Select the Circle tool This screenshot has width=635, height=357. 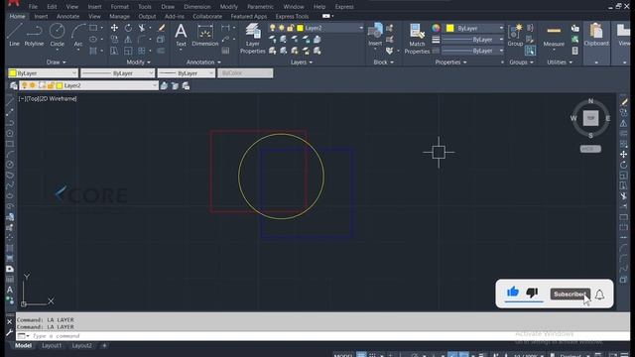pyautogui.click(x=57, y=35)
